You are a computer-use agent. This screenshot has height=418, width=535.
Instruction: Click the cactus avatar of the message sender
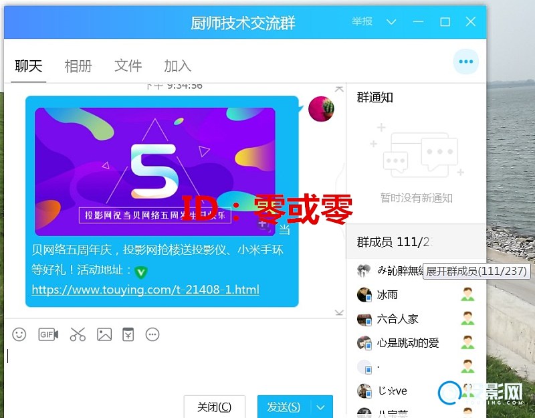[321, 108]
